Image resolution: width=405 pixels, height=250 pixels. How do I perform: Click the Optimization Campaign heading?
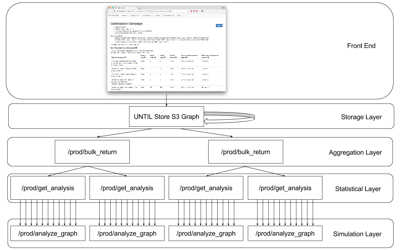[127, 24]
